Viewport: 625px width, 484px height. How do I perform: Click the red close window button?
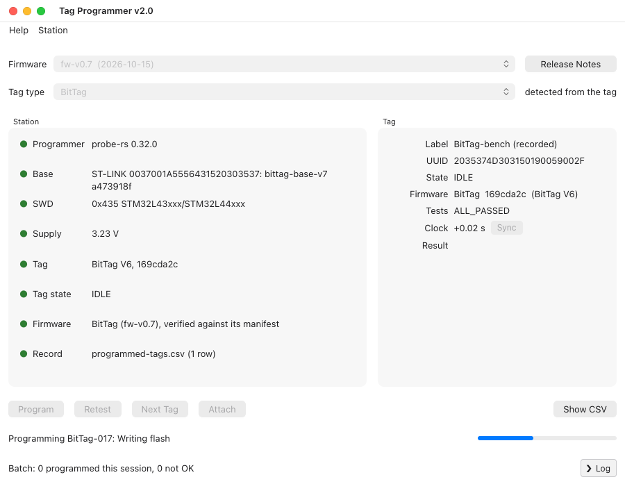coord(13,11)
